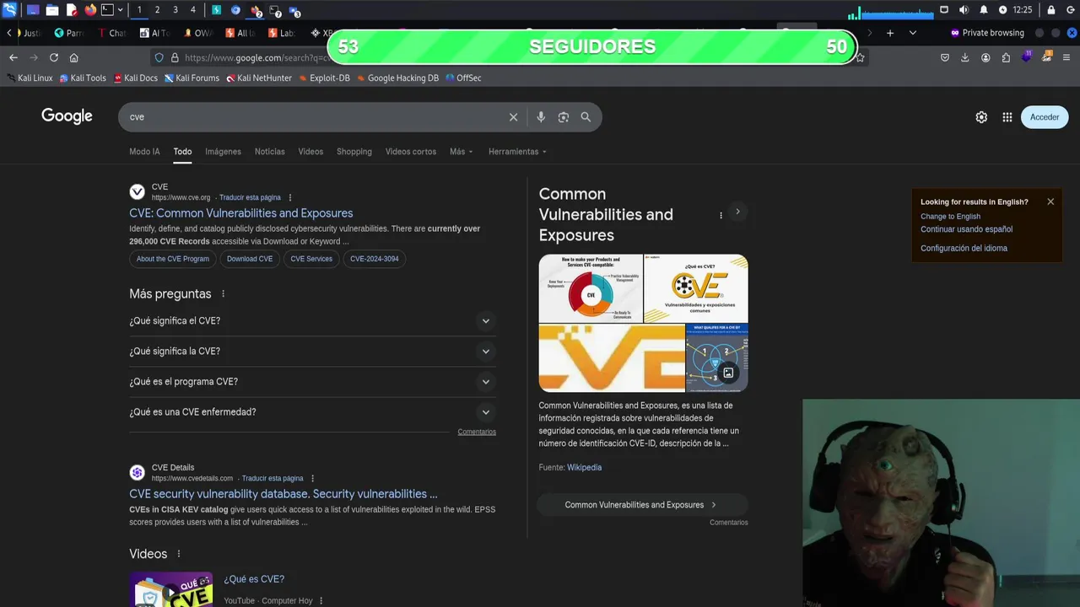
Task: Open Google quick settings gear
Action: pos(981,117)
